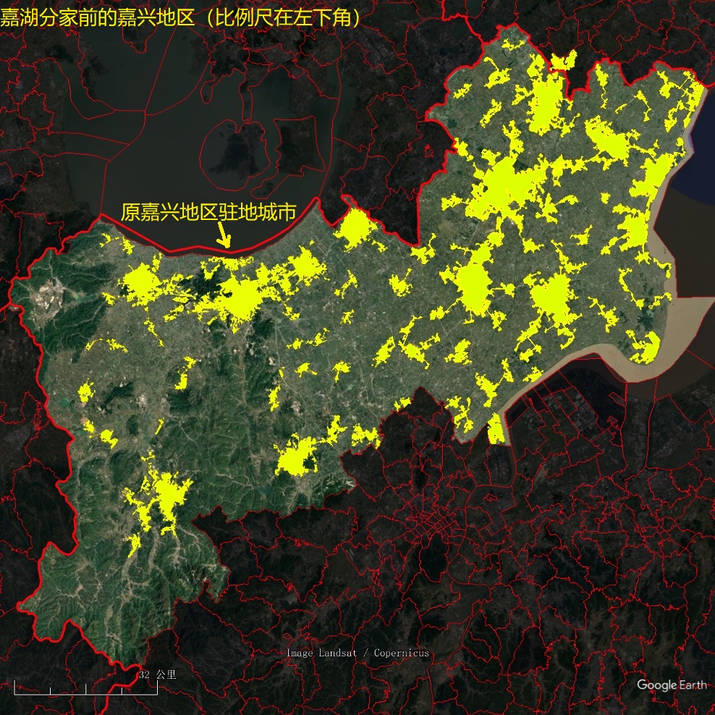The height and width of the screenshot is (715, 715).
Task: Click the label 原嘉兴地区驻地城市
Action: [x=208, y=211]
